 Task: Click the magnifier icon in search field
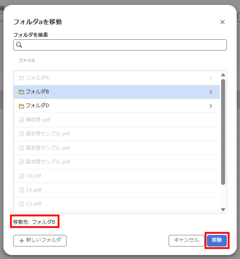click(x=19, y=45)
